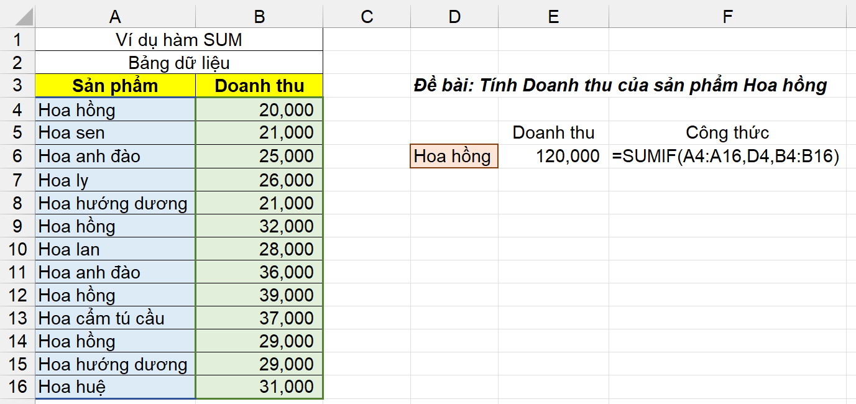The width and height of the screenshot is (856, 404).
Task: Click yellow "Doanh thu" header in column B
Action: [259, 86]
